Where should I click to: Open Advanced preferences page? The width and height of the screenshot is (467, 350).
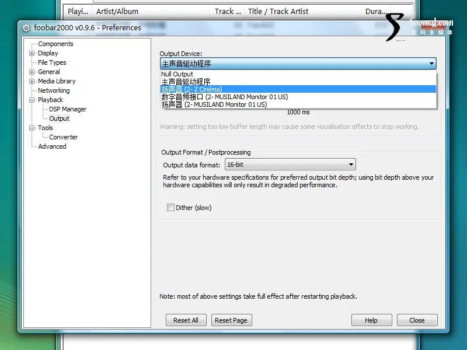coord(52,146)
